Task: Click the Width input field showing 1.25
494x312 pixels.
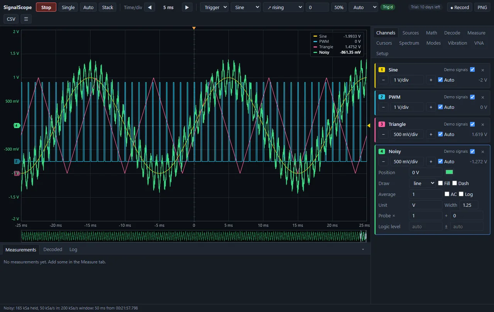Action: [x=469, y=205]
